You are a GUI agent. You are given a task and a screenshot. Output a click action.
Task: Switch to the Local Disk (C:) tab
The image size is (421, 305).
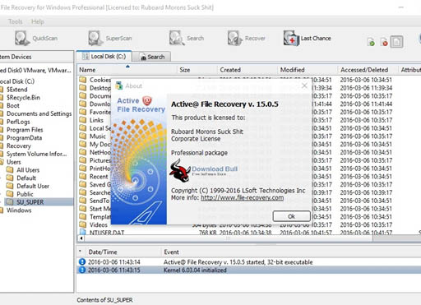point(104,57)
